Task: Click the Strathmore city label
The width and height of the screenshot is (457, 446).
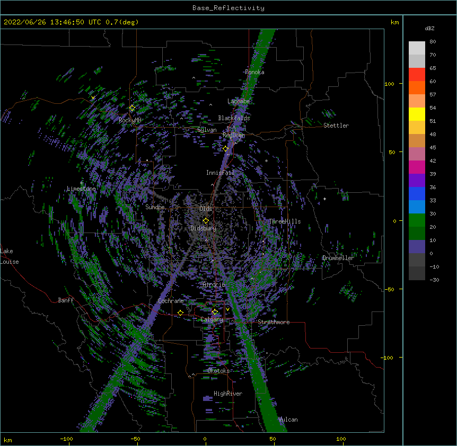Action: pyautogui.click(x=274, y=322)
